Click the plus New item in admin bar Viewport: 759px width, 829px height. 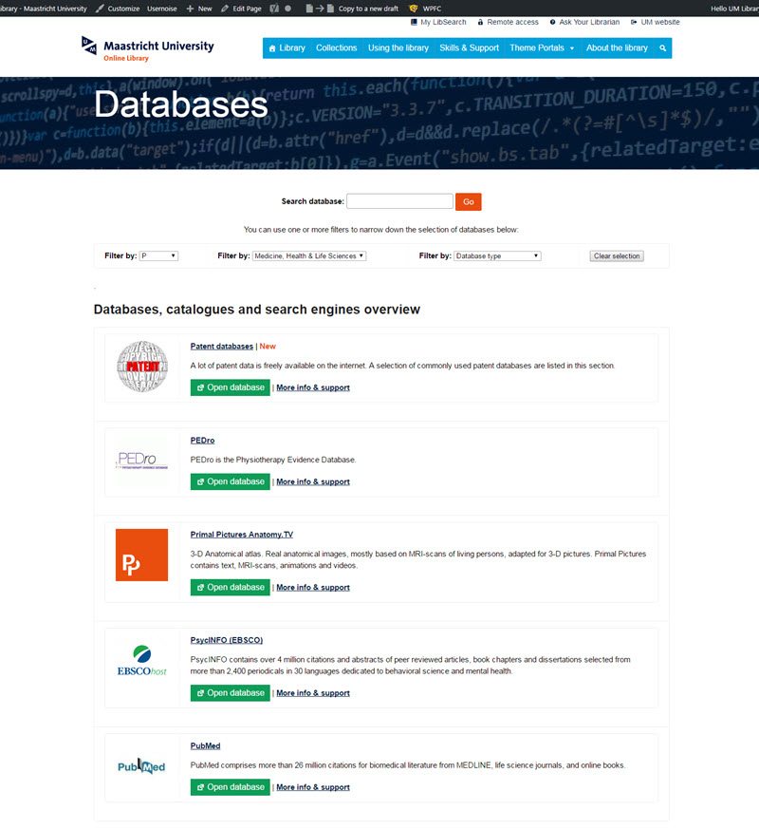pos(199,9)
